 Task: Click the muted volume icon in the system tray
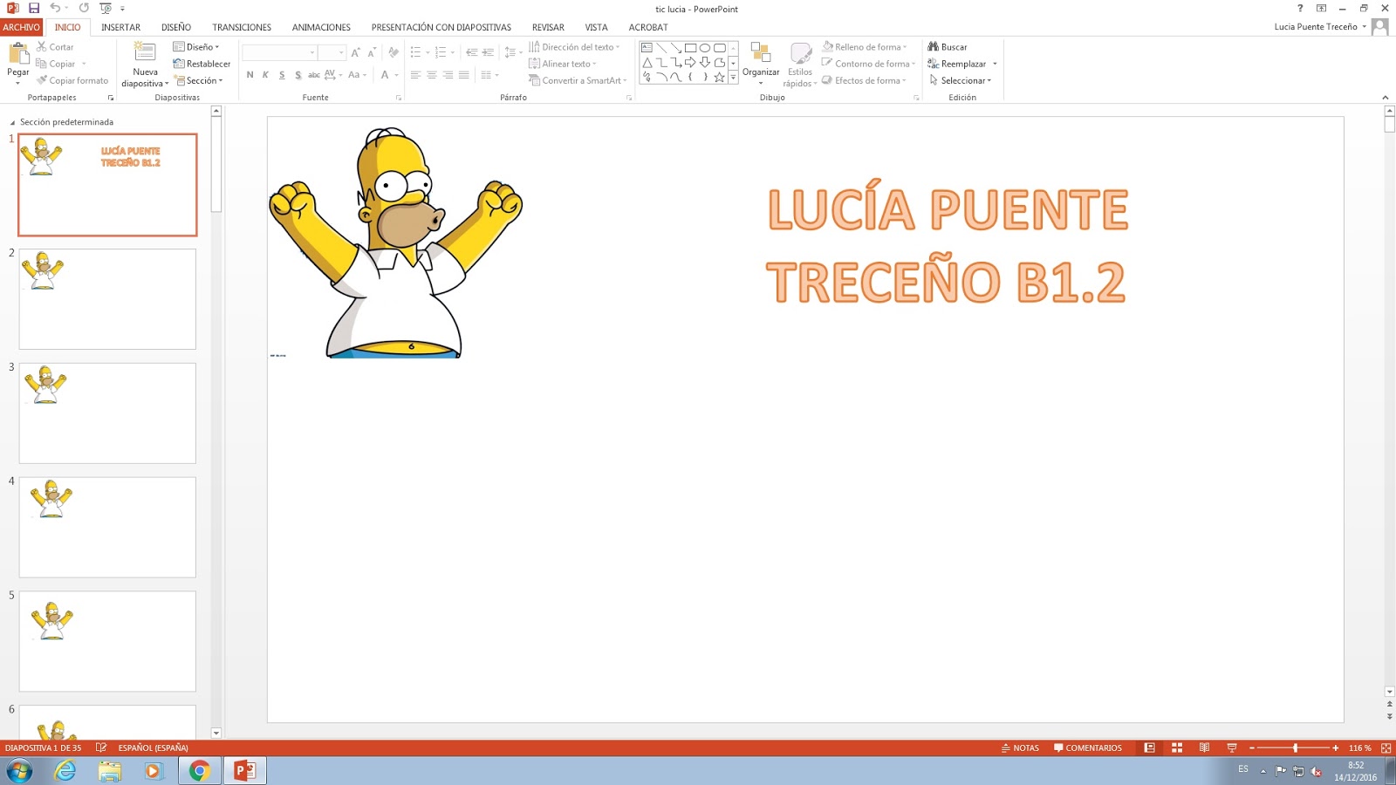[1317, 771]
